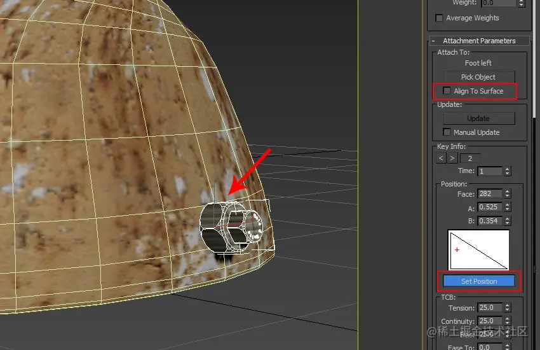Go to next key with the > button
This screenshot has height=350, width=540.
(x=452, y=158)
